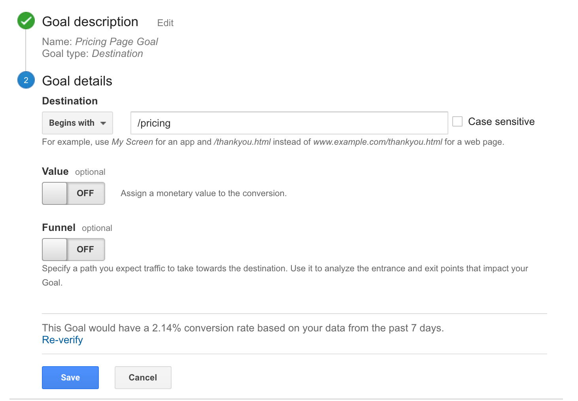Screen dimensions: 578x401
Task: Click the Begins with dropdown arrow
Action: (x=103, y=123)
